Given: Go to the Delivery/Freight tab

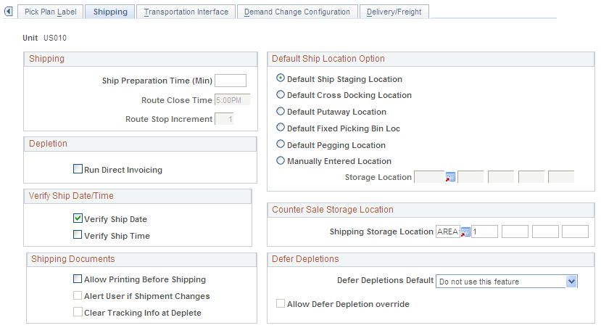Looking at the screenshot, I should click(394, 12).
